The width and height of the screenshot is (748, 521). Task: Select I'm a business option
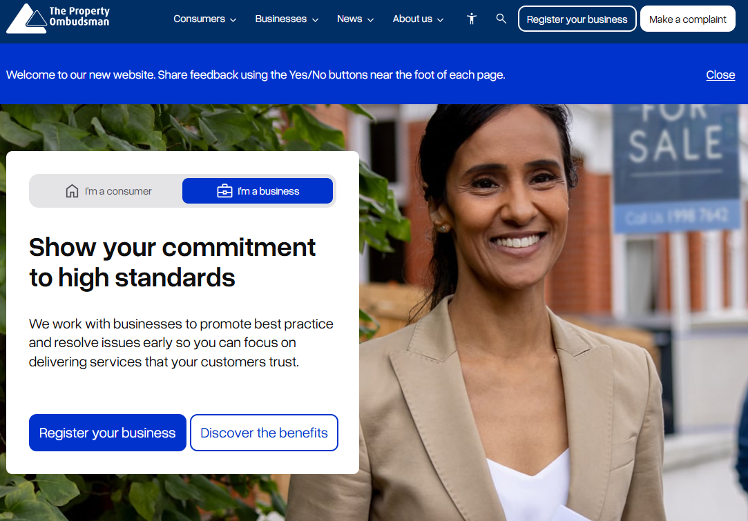coord(258,191)
